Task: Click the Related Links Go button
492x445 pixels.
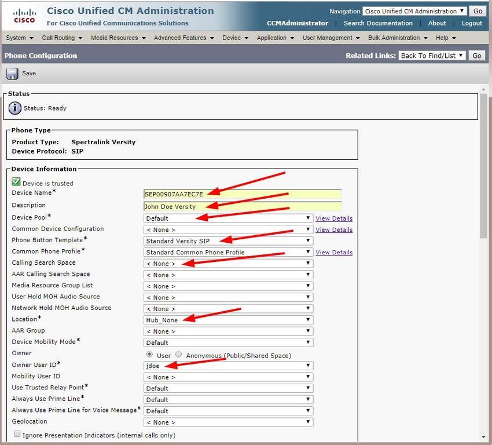Action: 476,56
